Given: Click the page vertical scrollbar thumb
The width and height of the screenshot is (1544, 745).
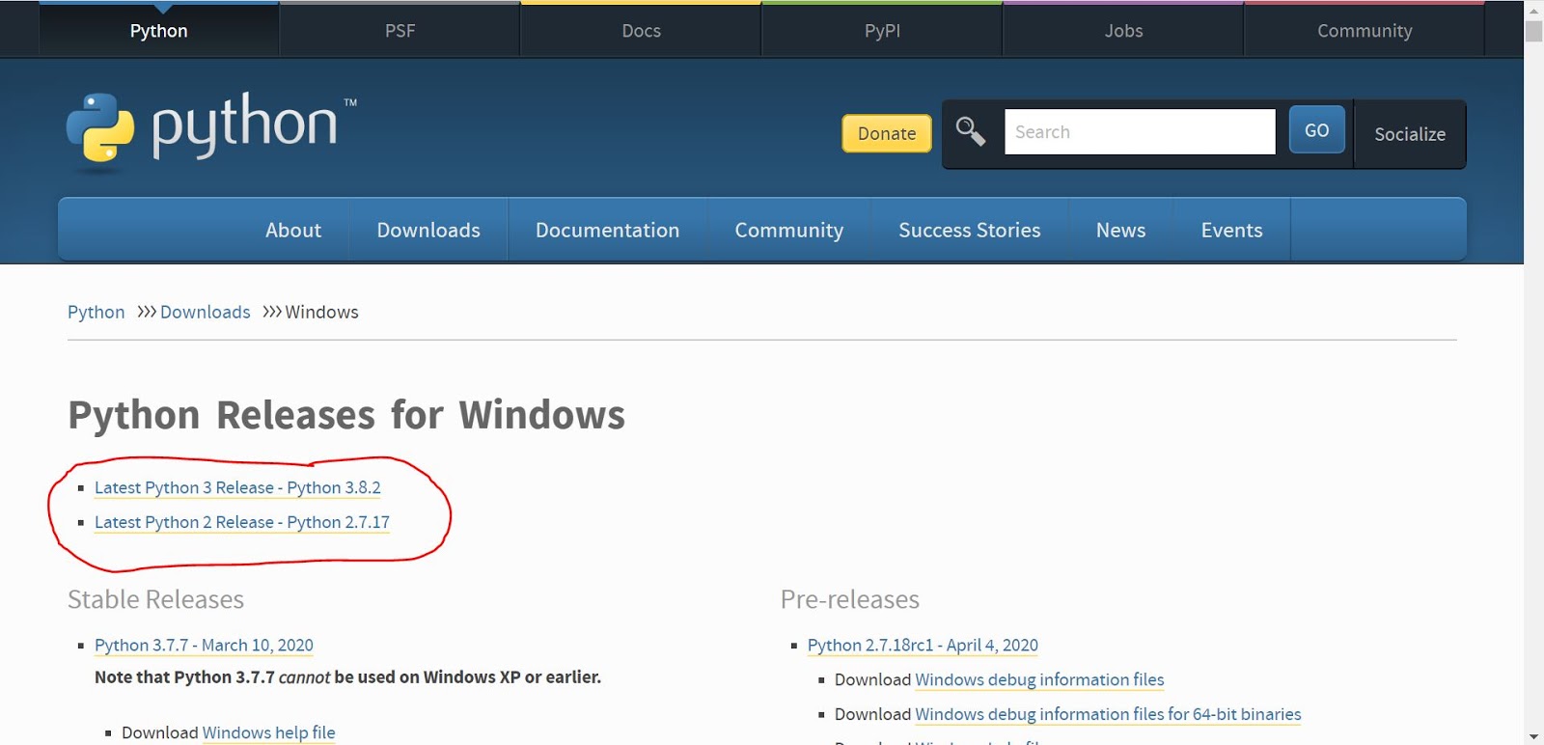Looking at the screenshot, I should [x=1533, y=31].
